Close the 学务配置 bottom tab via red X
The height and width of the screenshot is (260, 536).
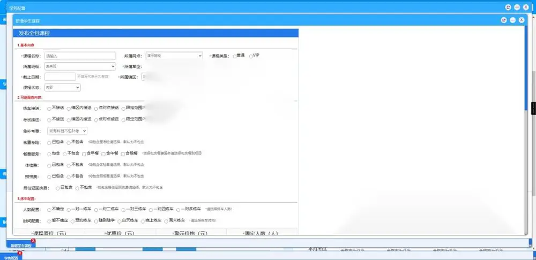click(20, 253)
